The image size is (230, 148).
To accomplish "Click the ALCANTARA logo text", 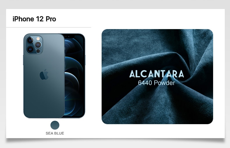I will [x=157, y=74].
